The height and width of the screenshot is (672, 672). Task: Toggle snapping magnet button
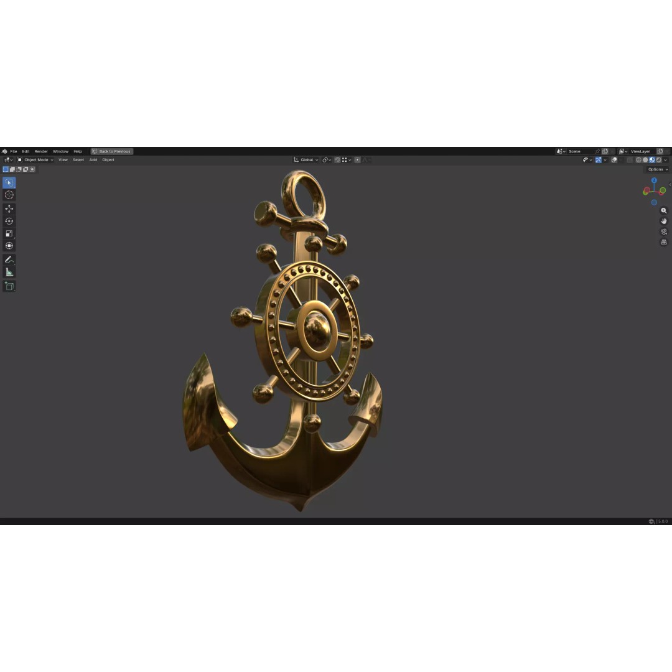337,160
